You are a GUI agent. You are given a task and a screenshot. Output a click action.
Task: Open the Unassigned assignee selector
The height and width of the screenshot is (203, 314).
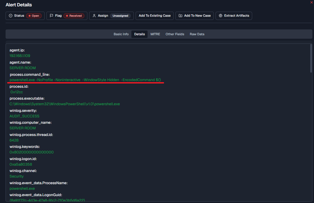(120, 16)
